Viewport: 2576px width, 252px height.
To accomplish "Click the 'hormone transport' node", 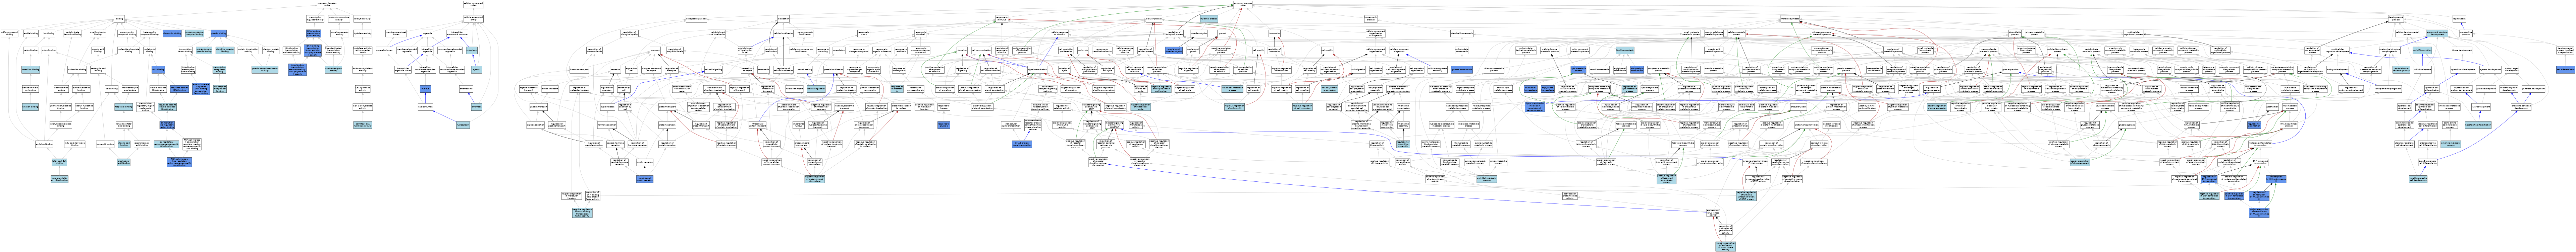I will [x=579, y=70].
